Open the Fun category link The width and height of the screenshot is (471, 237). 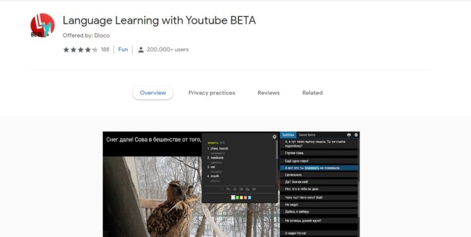(123, 49)
